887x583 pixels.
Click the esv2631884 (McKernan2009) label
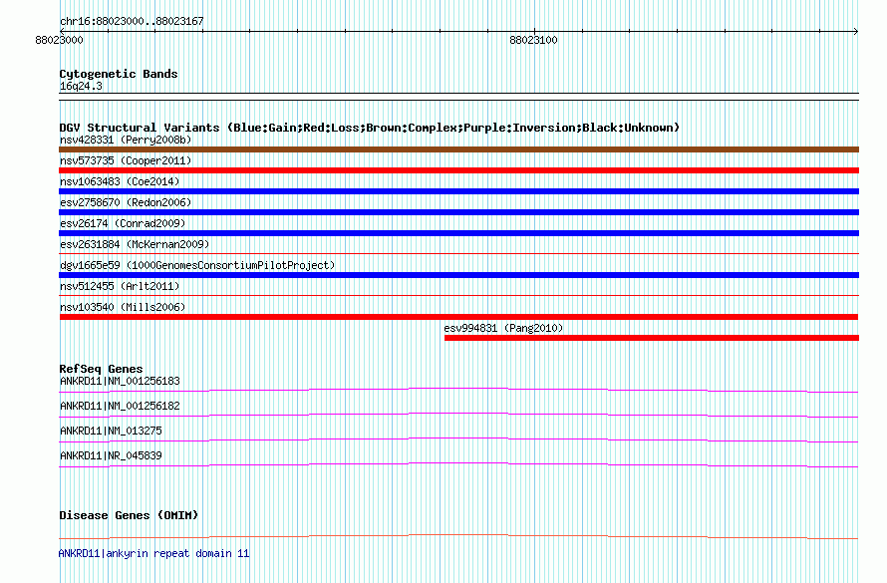[x=135, y=244]
